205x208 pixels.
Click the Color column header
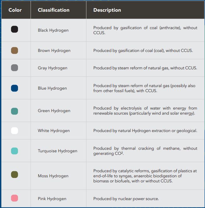[15, 10]
